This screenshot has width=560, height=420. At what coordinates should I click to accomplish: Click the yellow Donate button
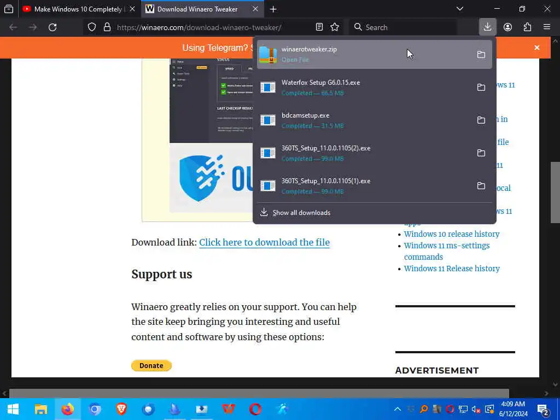[x=151, y=365]
